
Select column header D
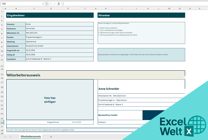click(51, 9)
